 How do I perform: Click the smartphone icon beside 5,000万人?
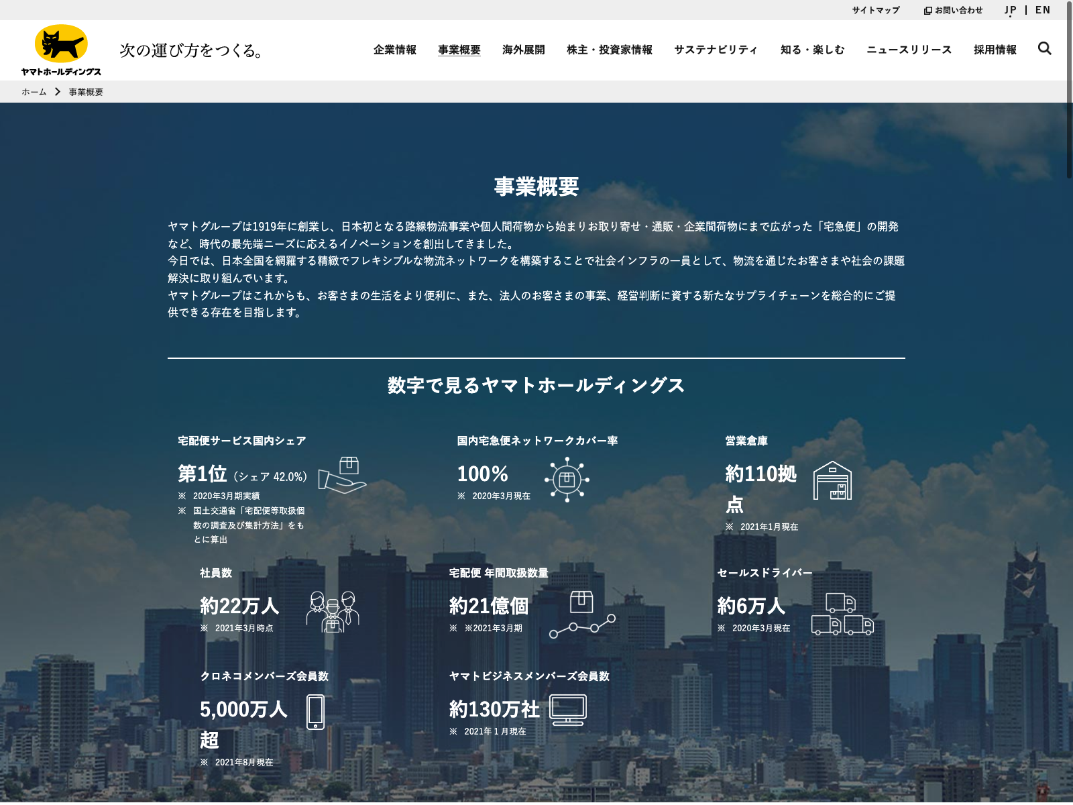pyautogui.click(x=315, y=712)
